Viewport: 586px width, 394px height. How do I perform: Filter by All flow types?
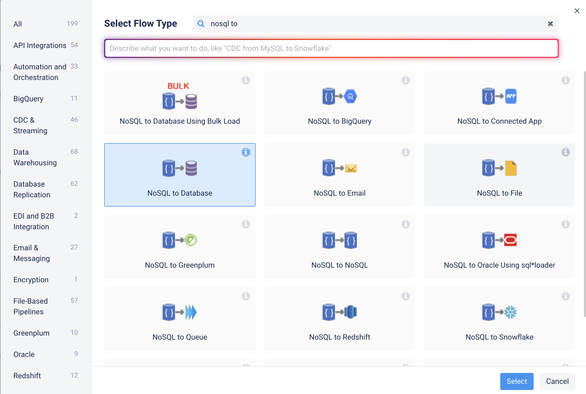[x=45, y=24]
